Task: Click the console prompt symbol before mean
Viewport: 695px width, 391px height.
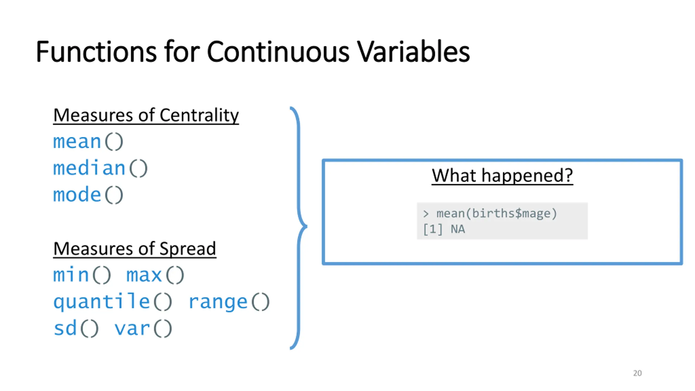Action: (426, 214)
